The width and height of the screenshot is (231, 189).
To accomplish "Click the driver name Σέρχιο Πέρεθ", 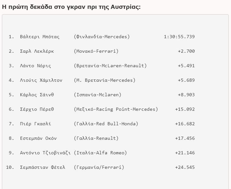I will point(37,109).
